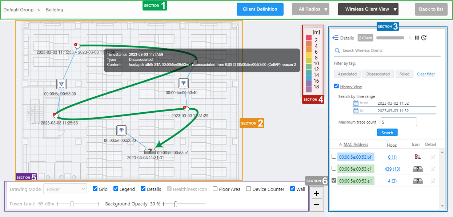Open the All Radios dropdown
The image size is (453, 217).
[x=310, y=9]
